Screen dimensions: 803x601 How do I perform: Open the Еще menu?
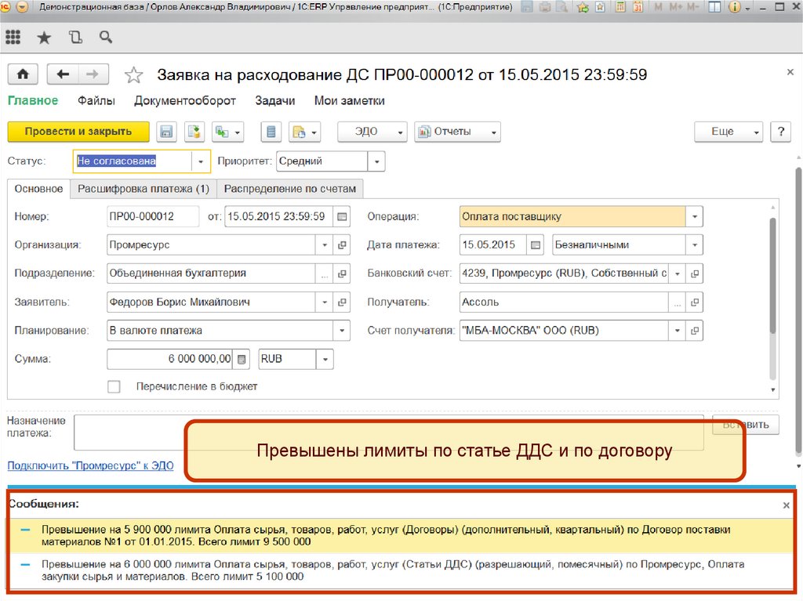729,132
